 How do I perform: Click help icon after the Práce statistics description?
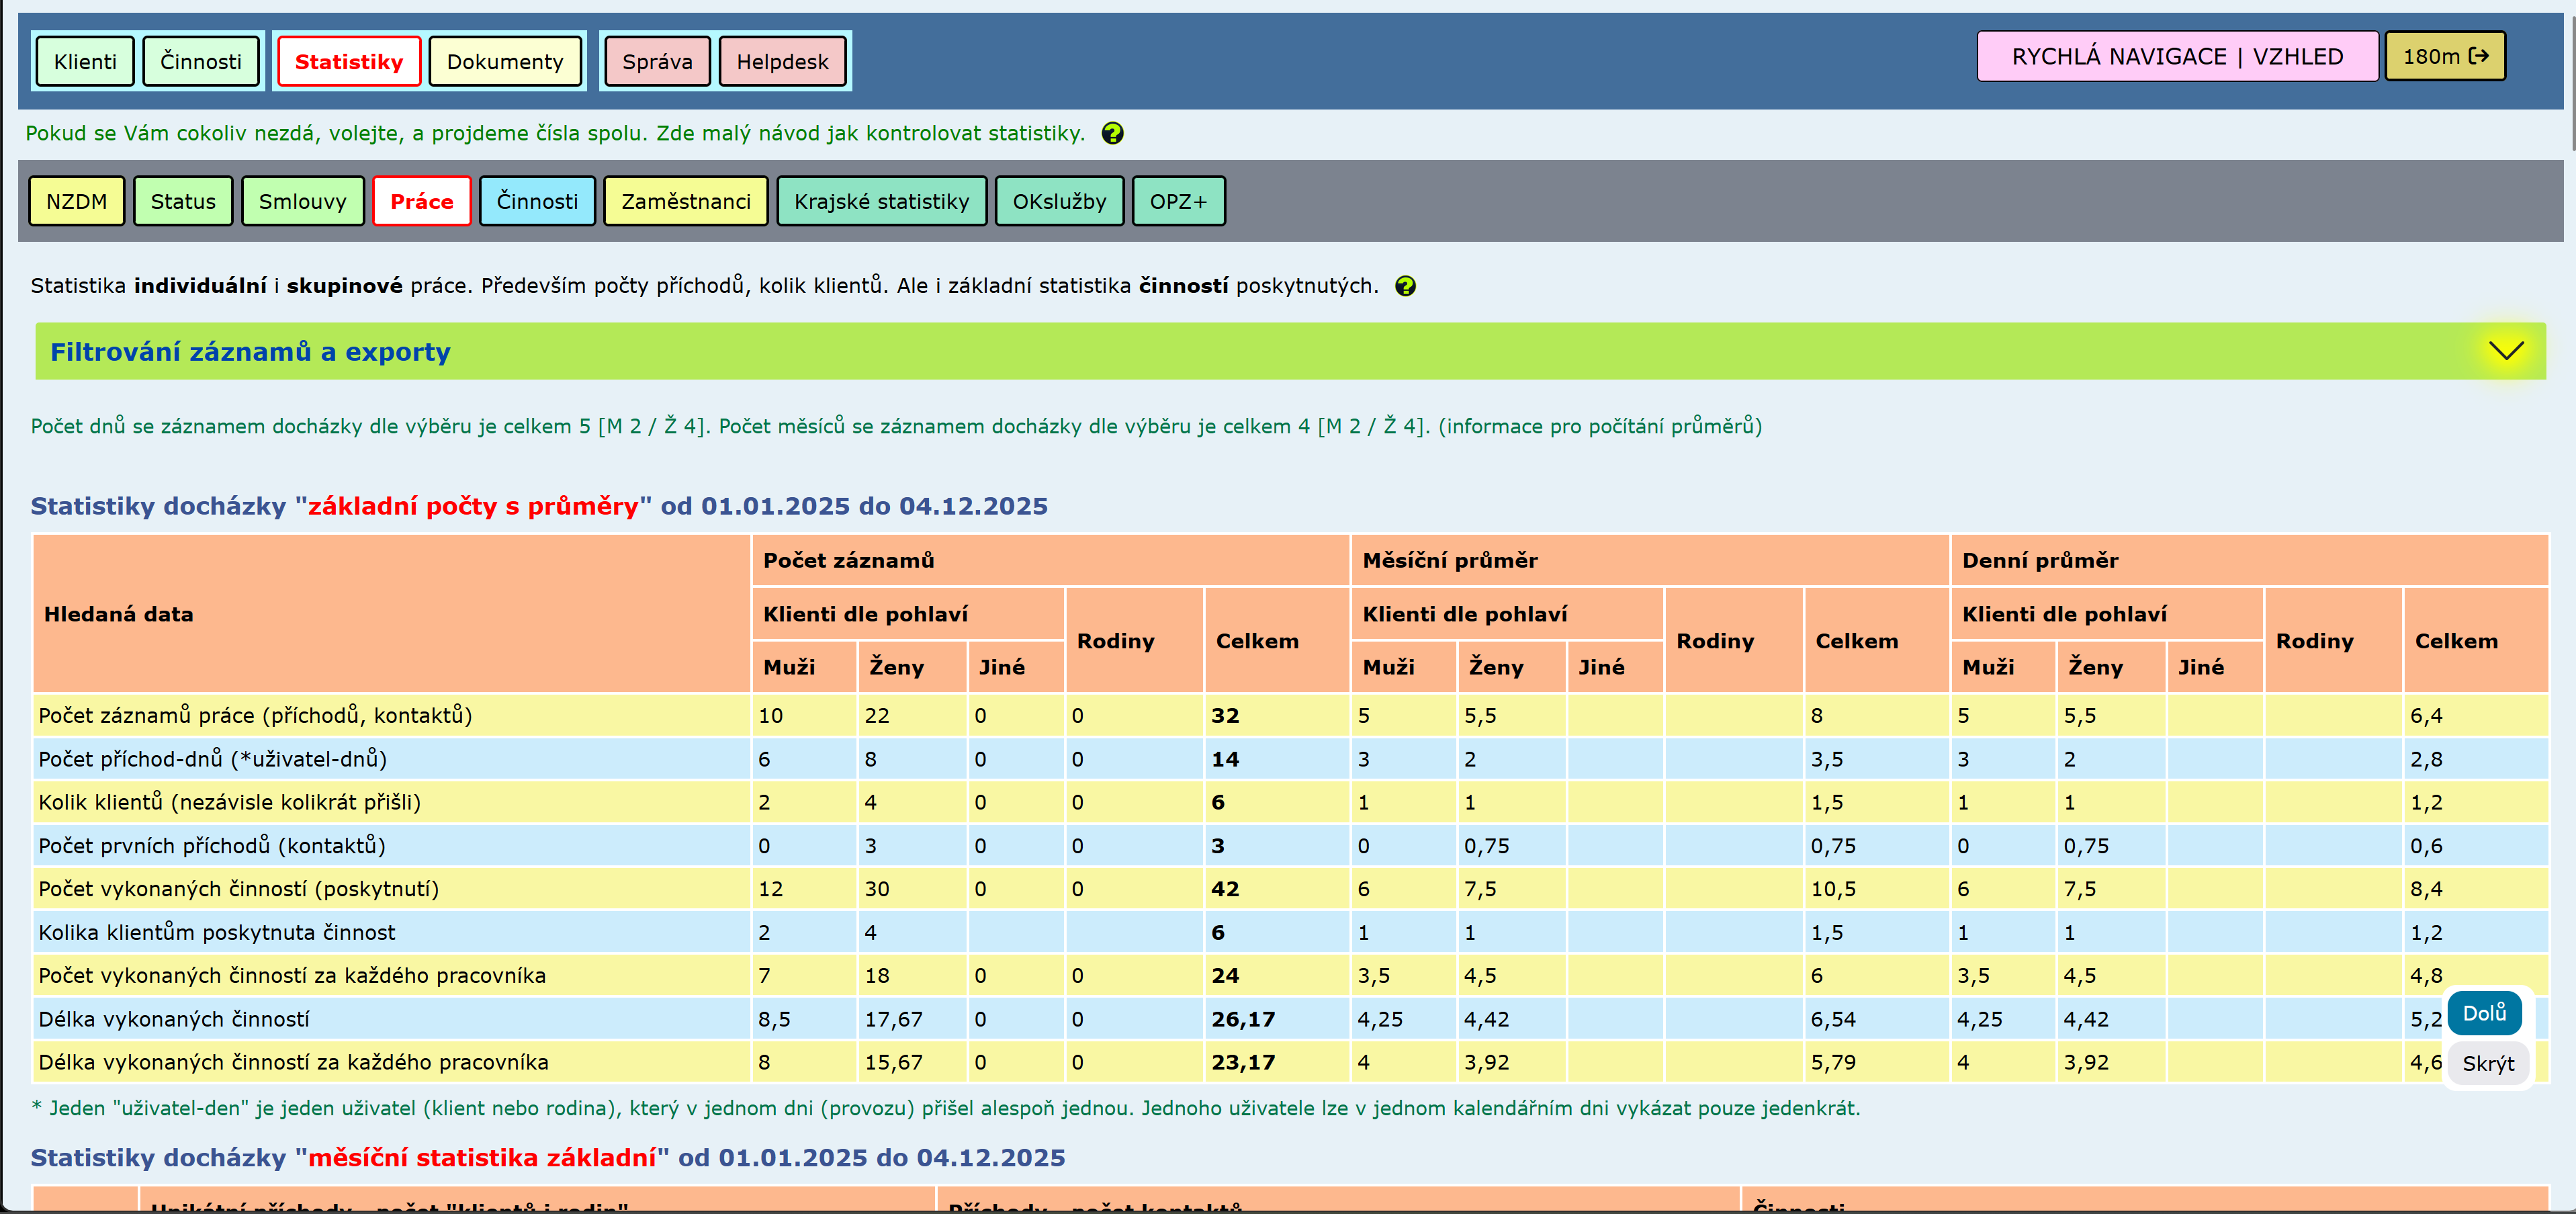click(x=1405, y=287)
